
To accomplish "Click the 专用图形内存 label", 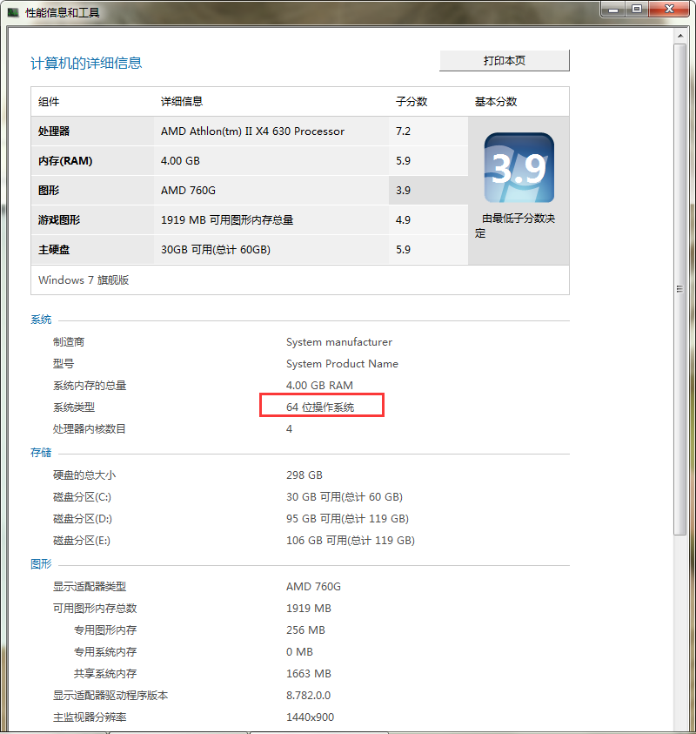I will 105,630.
